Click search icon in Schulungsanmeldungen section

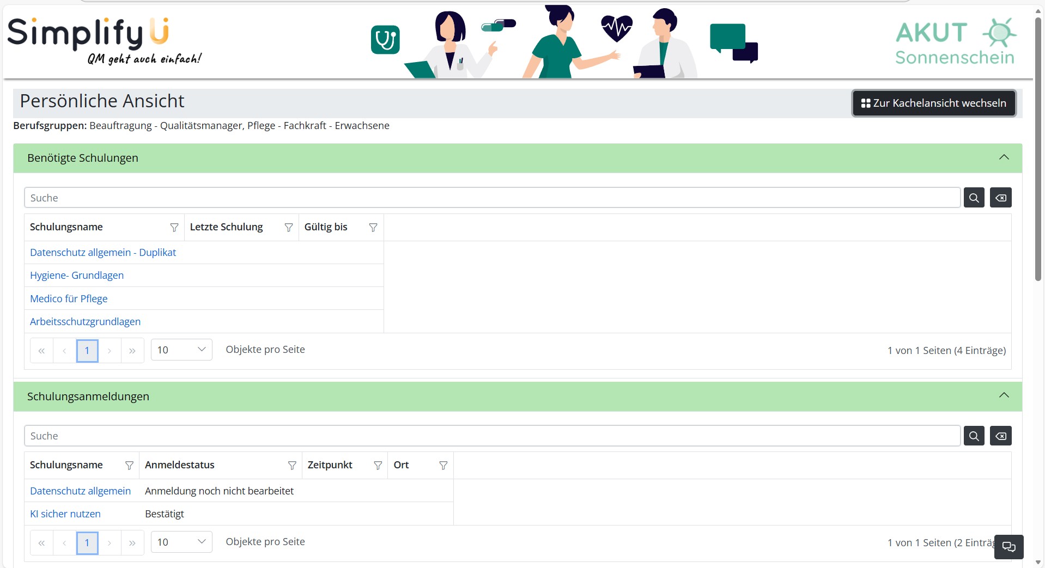pyautogui.click(x=974, y=436)
